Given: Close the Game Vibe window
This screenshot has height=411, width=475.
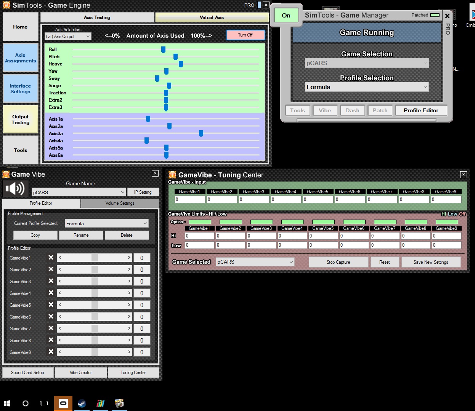Looking at the screenshot, I should pos(155,173).
